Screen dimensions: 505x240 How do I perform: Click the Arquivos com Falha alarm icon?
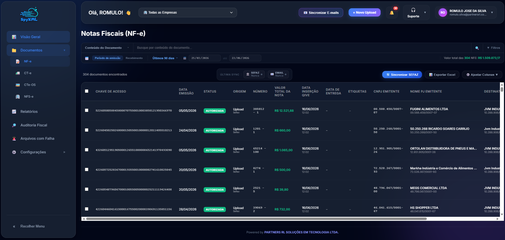tap(14, 138)
